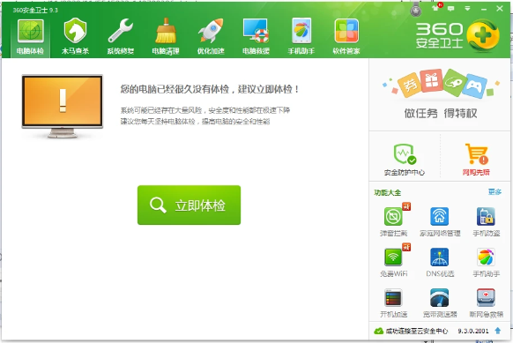Image resolution: width=513 pixels, height=343 pixels.
Task: Click version number 9.3.0.2001
Action: [473, 331]
